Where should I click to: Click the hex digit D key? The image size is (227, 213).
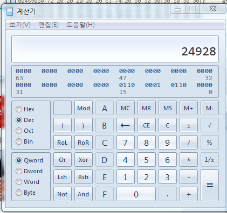point(105,160)
